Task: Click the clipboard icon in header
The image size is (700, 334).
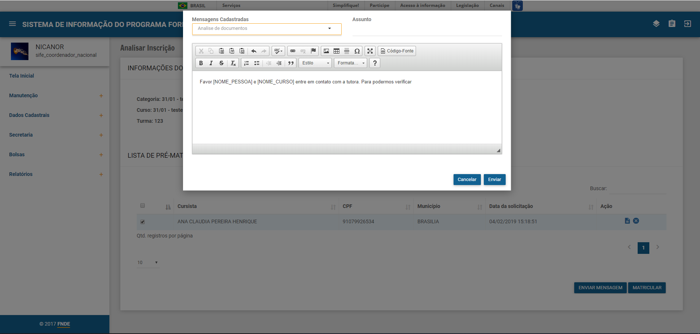Action: coord(672,24)
